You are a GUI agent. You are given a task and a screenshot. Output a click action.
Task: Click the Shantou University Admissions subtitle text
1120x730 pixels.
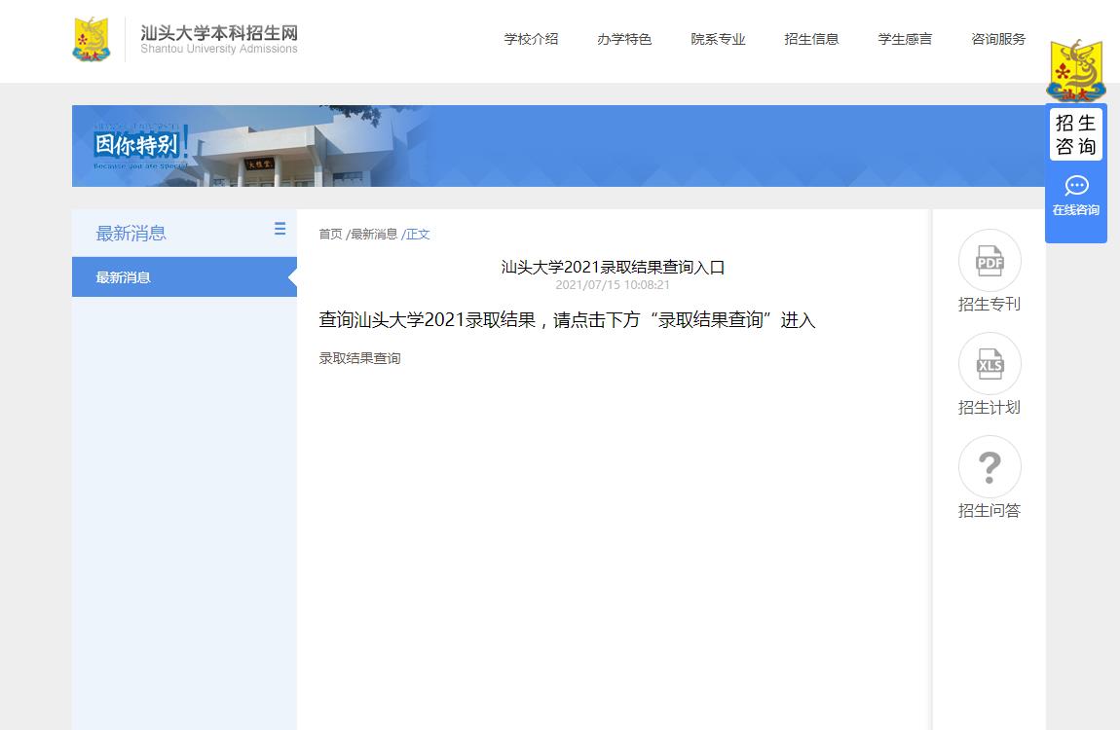point(218,49)
